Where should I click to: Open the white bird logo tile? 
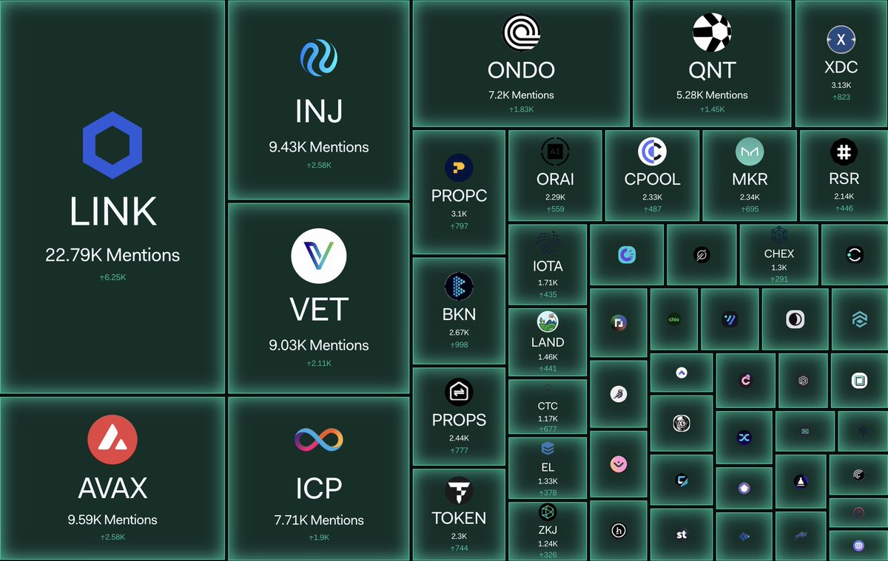click(619, 395)
